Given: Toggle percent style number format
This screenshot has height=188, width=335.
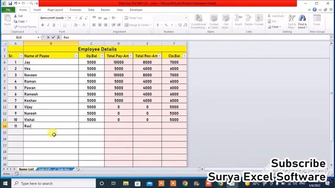Looking at the screenshot, I should (x=166, y=25).
